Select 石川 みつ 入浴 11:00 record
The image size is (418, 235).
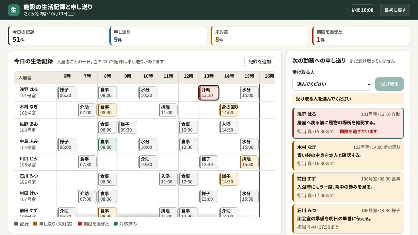click(168, 179)
